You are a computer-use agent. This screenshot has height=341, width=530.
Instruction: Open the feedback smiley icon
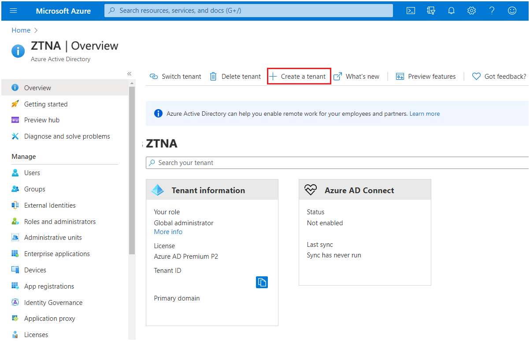point(512,11)
